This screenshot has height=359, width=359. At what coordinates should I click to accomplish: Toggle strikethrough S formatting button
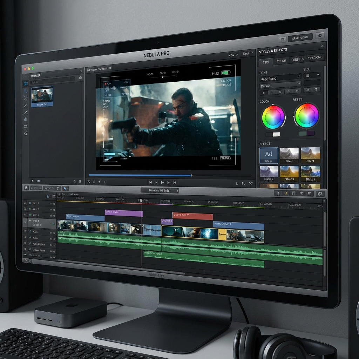(289, 92)
